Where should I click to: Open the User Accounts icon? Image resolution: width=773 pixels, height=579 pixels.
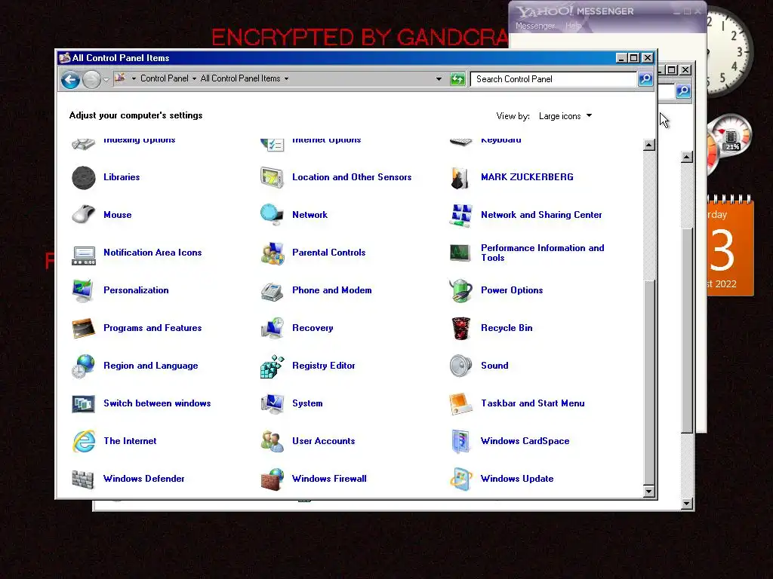coord(272,441)
